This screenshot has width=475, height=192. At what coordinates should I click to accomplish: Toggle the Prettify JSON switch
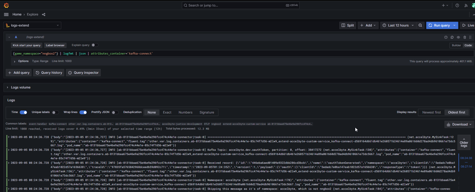coord(115,112)
